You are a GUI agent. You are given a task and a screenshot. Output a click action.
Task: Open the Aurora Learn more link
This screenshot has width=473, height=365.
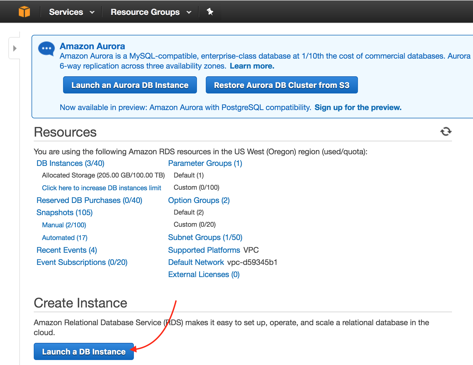[252, 66]
